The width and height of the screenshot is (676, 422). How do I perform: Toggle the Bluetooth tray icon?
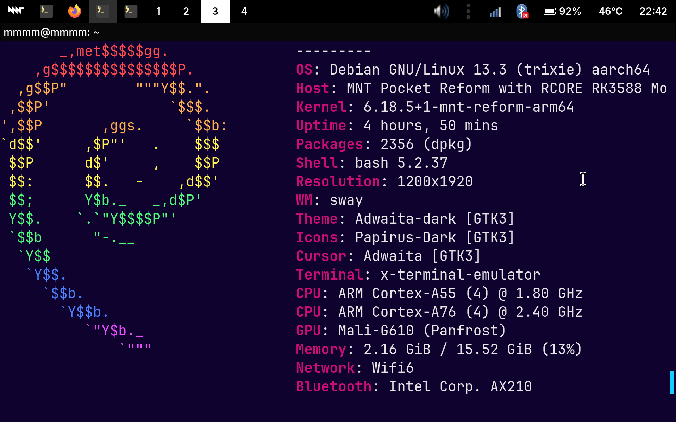pos(522,11)
